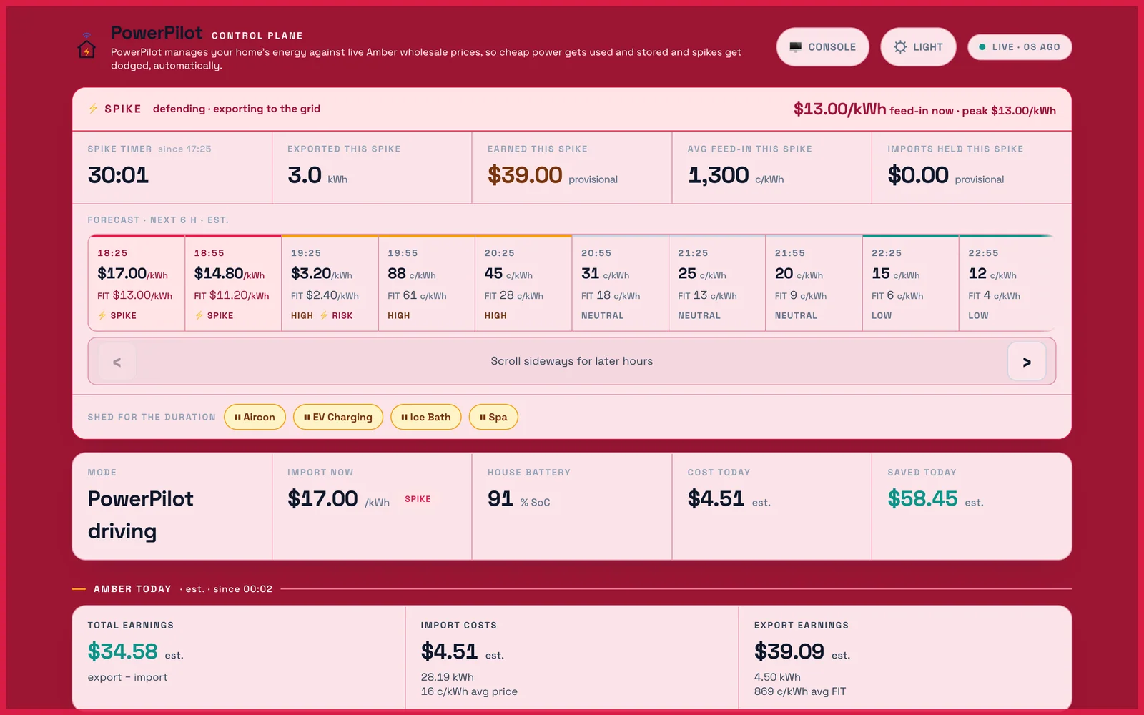1144x715 pixels.
Task: Toggle the paused EV Charging shed chip
Action: click(x=338, y=417)
